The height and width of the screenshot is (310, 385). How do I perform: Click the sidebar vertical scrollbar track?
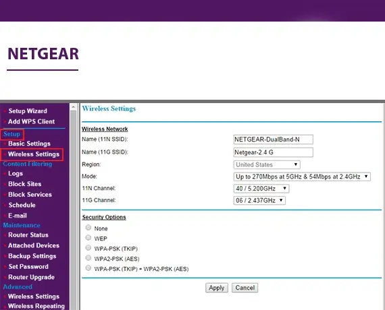pyautogui.click(x=73, y=210)
